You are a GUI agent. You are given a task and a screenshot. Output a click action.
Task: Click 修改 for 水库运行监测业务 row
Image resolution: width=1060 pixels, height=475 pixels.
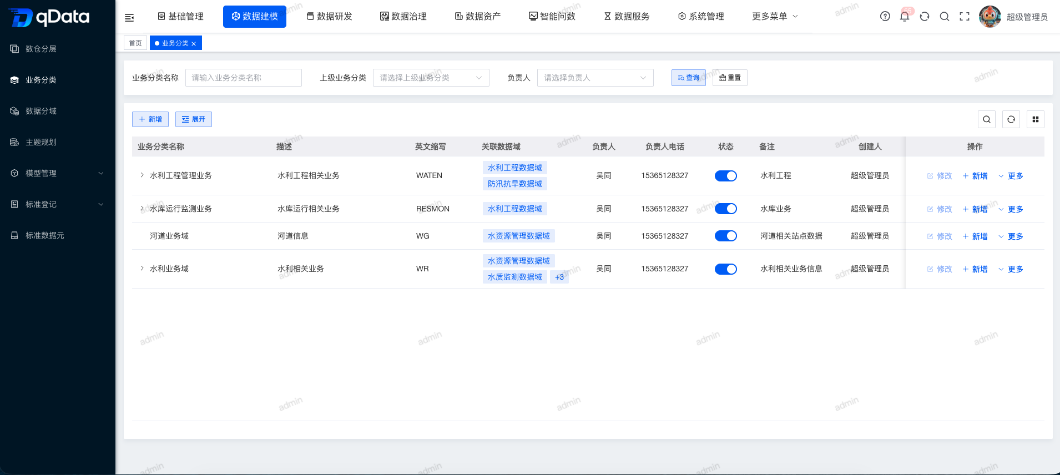click(x=940, y=209)
